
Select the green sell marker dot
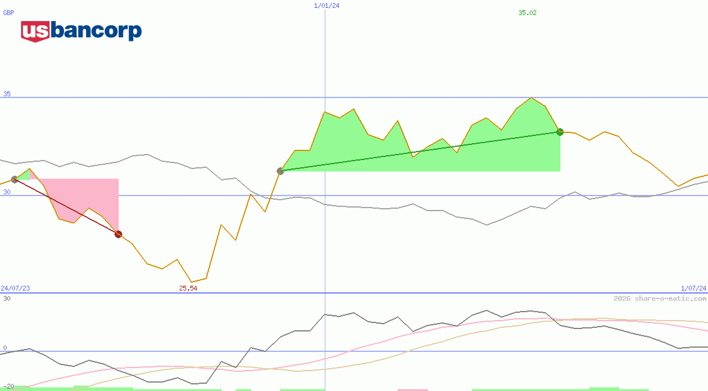click(x=560, y=132)
